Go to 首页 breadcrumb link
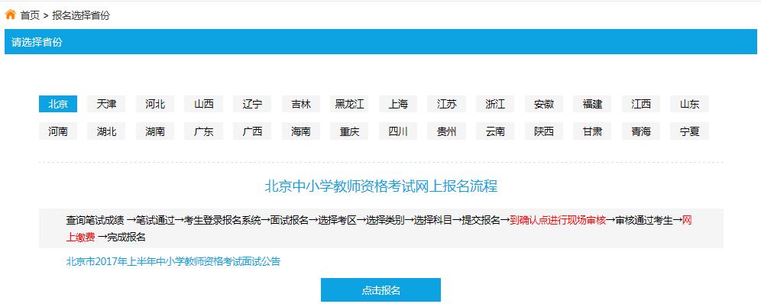761x304 pixels. pyautogui.click(x=30, y=15)
